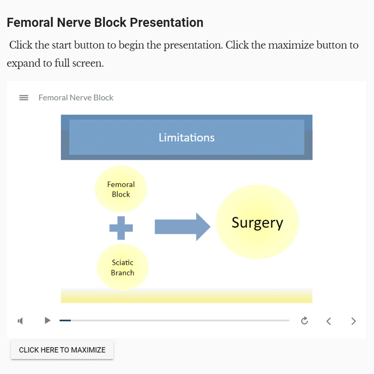
Task: Click the Femoral Block circle shape
Action: (x=121, y=189)
